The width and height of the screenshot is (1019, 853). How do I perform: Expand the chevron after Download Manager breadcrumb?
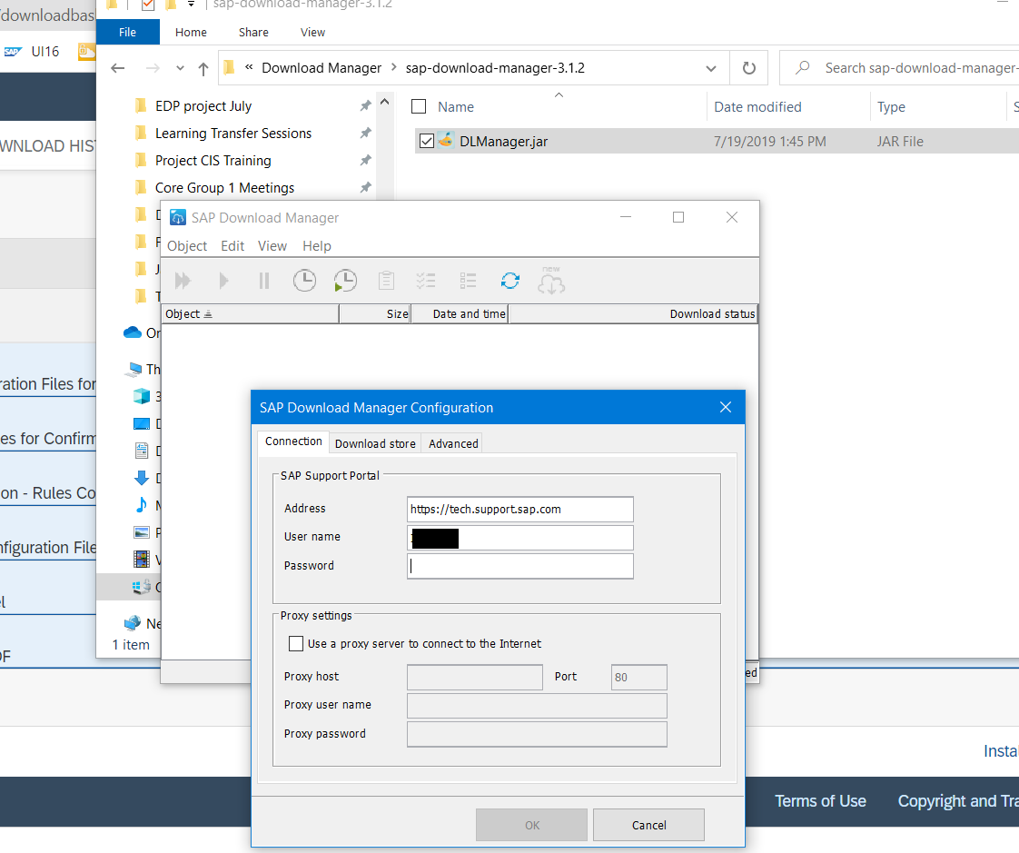[393, 67]
